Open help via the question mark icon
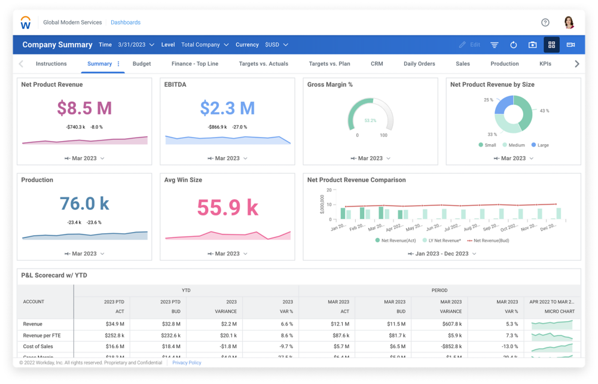This screenshot has width=598, height=384. point(545,22)
